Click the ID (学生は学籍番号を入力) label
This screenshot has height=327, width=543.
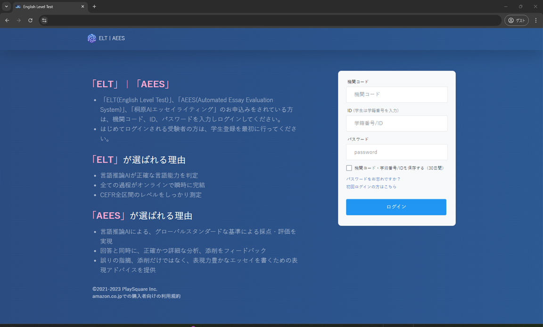coord(373,110)
